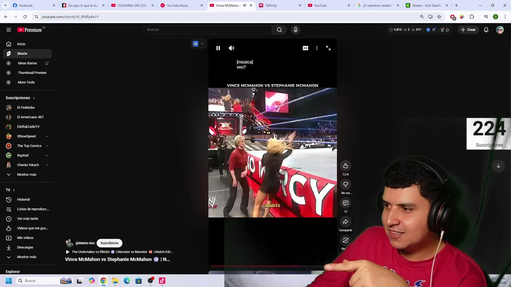Reload the page
Screen dimensions: 511x287
pos(25,17)
